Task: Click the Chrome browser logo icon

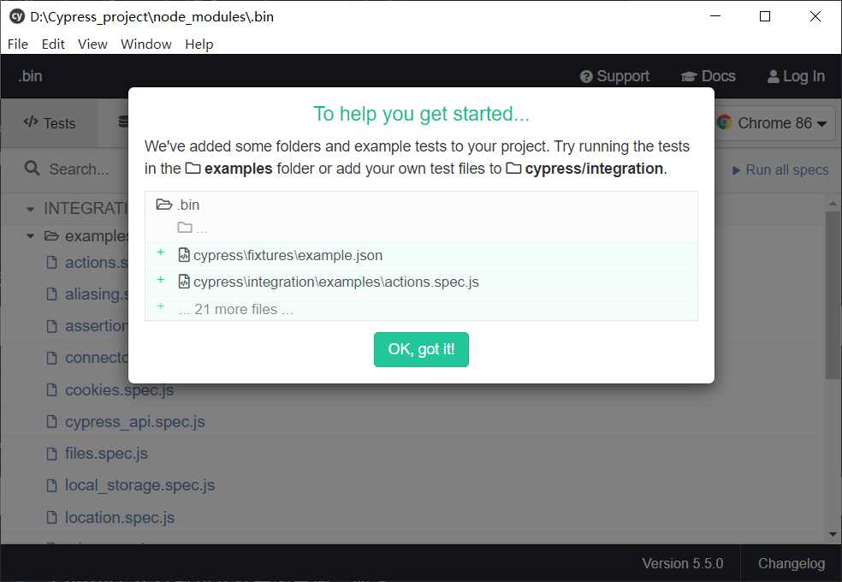Action: coord(725,122)
